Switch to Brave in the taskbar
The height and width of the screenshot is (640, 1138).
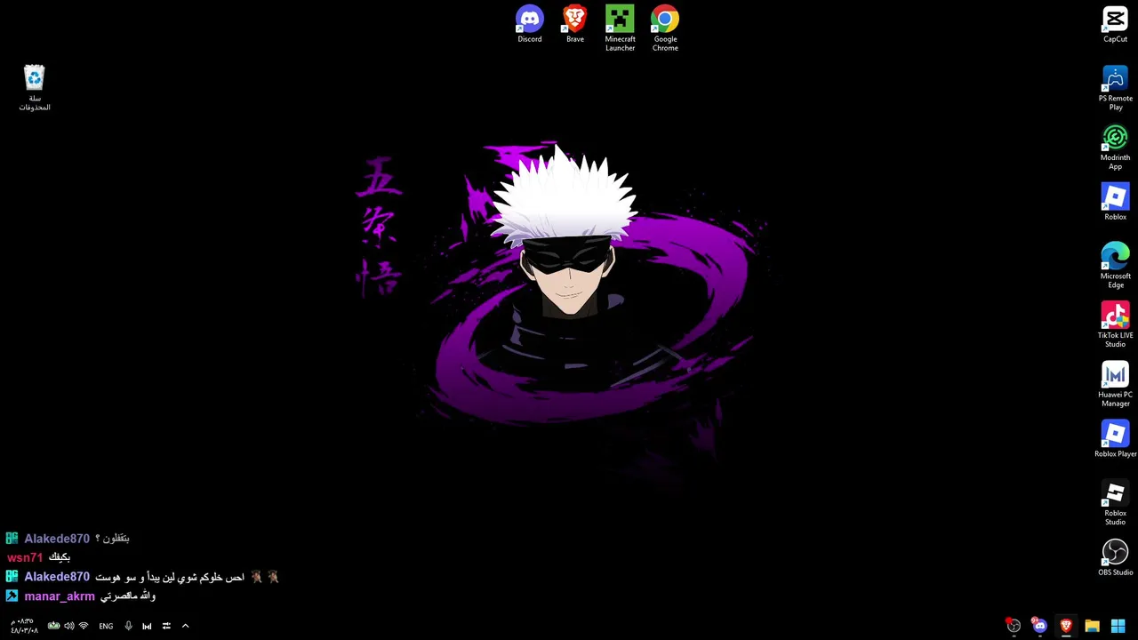point(1066,626)
